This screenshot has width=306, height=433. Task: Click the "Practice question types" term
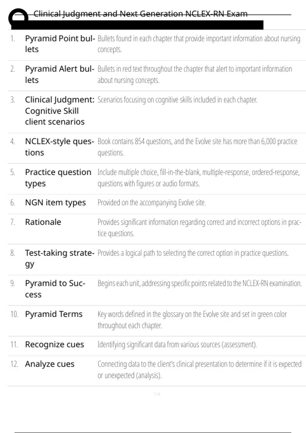point(58,178)
